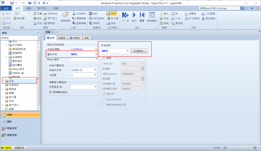Open Chemistry (化学反应) ribbon icon
261x151 pixels.
pos(50,14)
